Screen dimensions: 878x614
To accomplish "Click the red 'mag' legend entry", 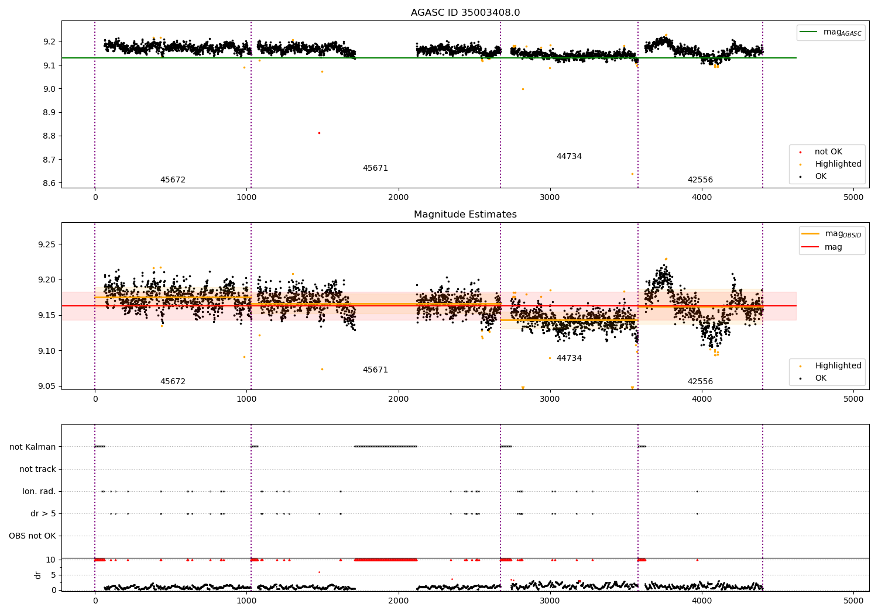I will coord(822,247).
